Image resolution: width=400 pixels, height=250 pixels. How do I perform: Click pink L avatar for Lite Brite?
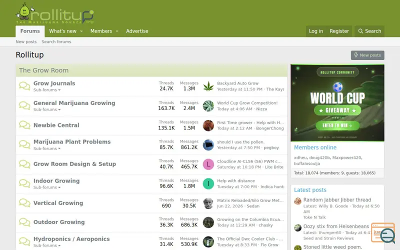click(208, 164)
